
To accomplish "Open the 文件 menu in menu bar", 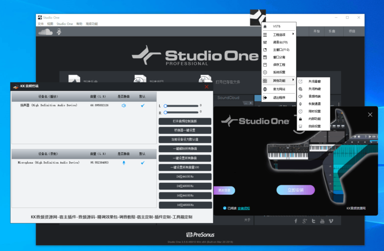I will coord(41,24).
